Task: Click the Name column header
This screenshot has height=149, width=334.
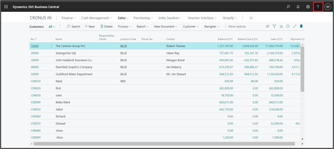Action: tap(59, 39)
